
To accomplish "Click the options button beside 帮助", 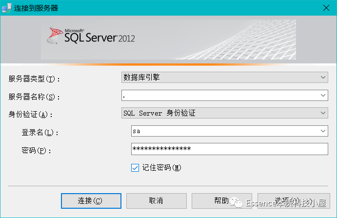I will tap(294, 201).
